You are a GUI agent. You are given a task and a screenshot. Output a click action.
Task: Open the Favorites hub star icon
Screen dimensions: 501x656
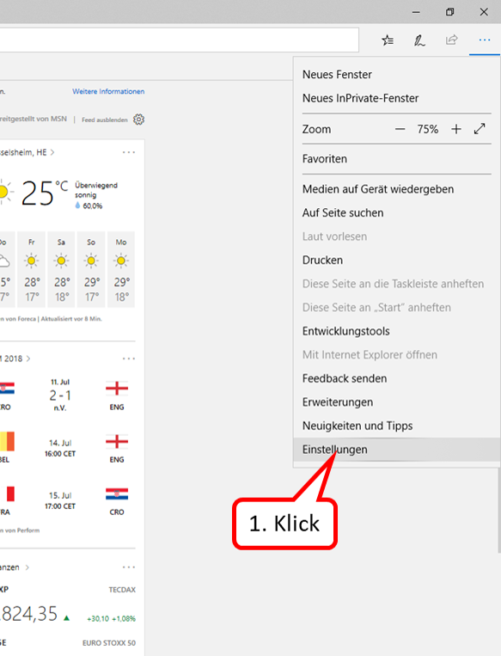[388, 40]
